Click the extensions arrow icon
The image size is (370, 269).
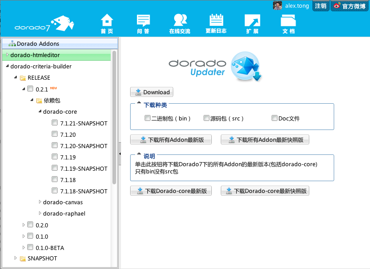[x=252, y=21]
